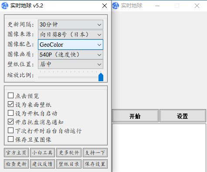This screenshot has width=207, height=172.
Task: Close the 实时地球 main window
Action: click(197, 6)
